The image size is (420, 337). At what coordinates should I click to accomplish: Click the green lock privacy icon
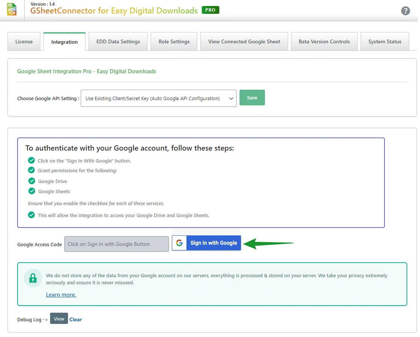pyautogui.click(x=33, y=278)
